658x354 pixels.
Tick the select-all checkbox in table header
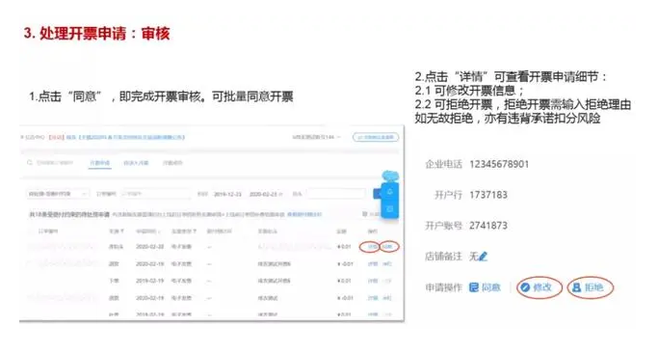click(31, 231)
